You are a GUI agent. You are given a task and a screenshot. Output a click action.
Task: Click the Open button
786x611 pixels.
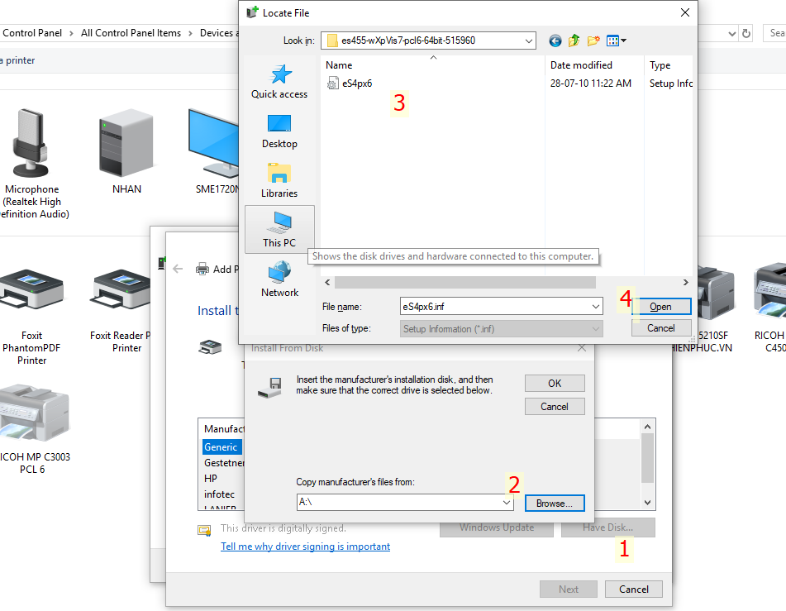pyautogui.click(x=660, y=307)
